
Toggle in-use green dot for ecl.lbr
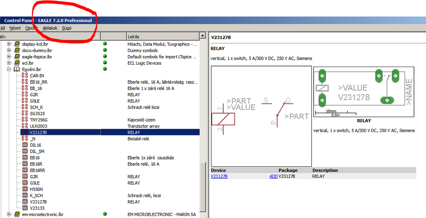pyautogui.click(x=105, y=63)
